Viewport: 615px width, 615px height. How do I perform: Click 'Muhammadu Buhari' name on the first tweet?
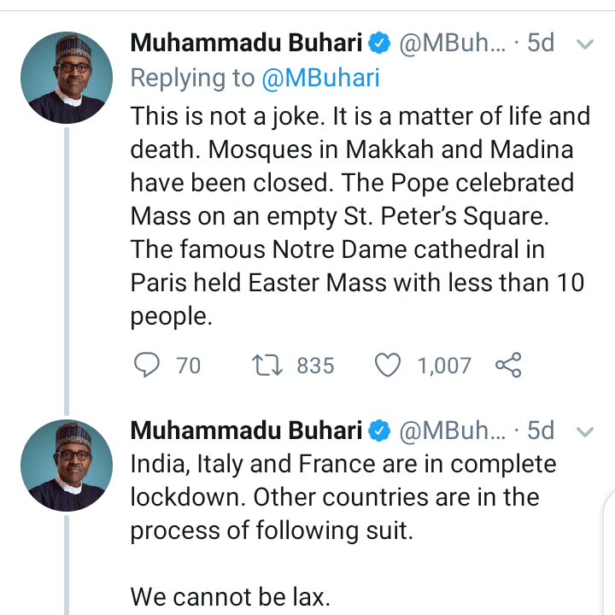(x=246, y=43)
